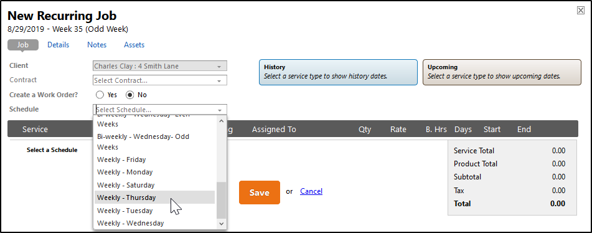This screenshot has width=592, height=233.
Task: Open the Notes tab
Action: (97, 45)
